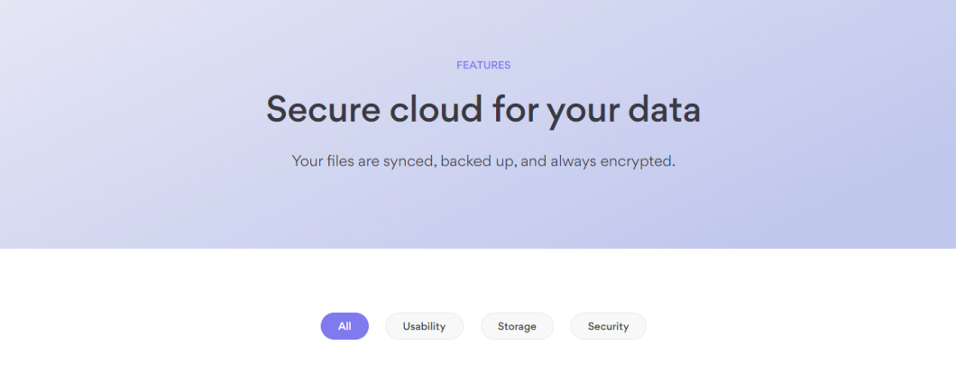Filter features by Storage
The height and width of the screenshot is (382, 956).
(517, 326)
